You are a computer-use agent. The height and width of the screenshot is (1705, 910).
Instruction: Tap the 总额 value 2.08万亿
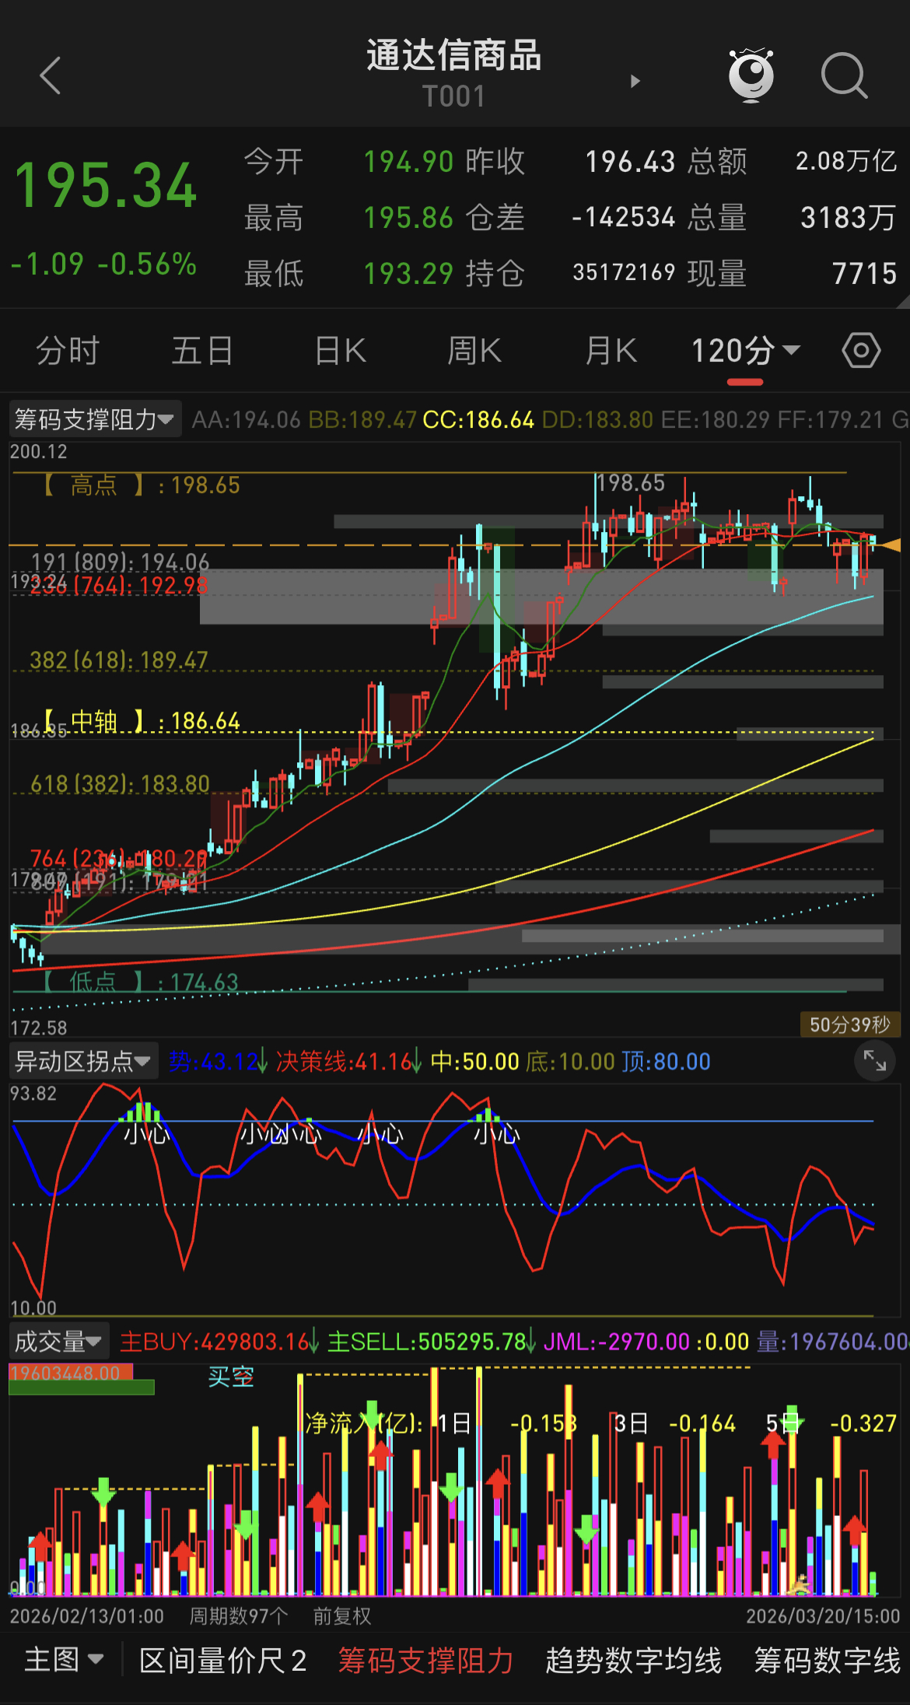click(846, 161)
